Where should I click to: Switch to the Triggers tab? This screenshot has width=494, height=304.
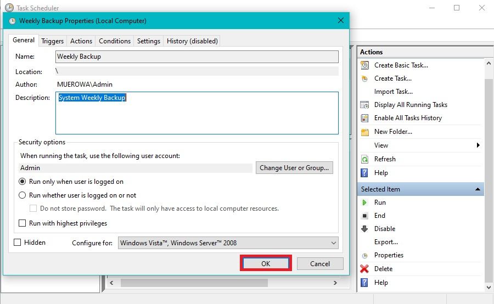point(53,41)
